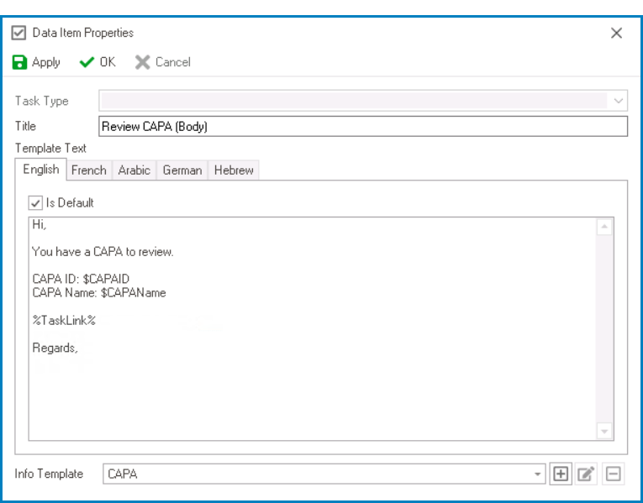
Task: Click the 'Hi,' greeting line
Action: 40,224
